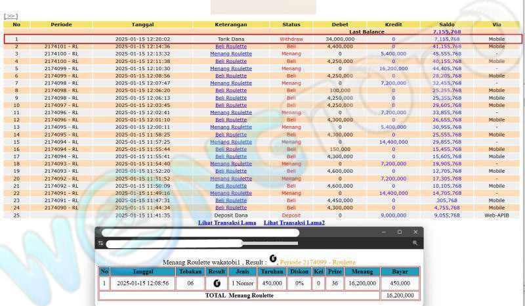Open Menang Roulette entry at 12:13:32
525x306 pixels.
[231, 54]
